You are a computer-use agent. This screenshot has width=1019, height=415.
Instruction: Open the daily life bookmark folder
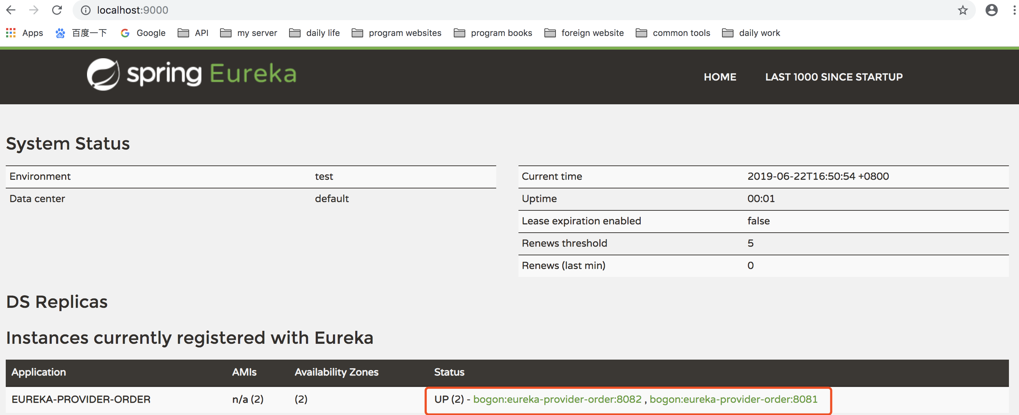click(315, 33)
